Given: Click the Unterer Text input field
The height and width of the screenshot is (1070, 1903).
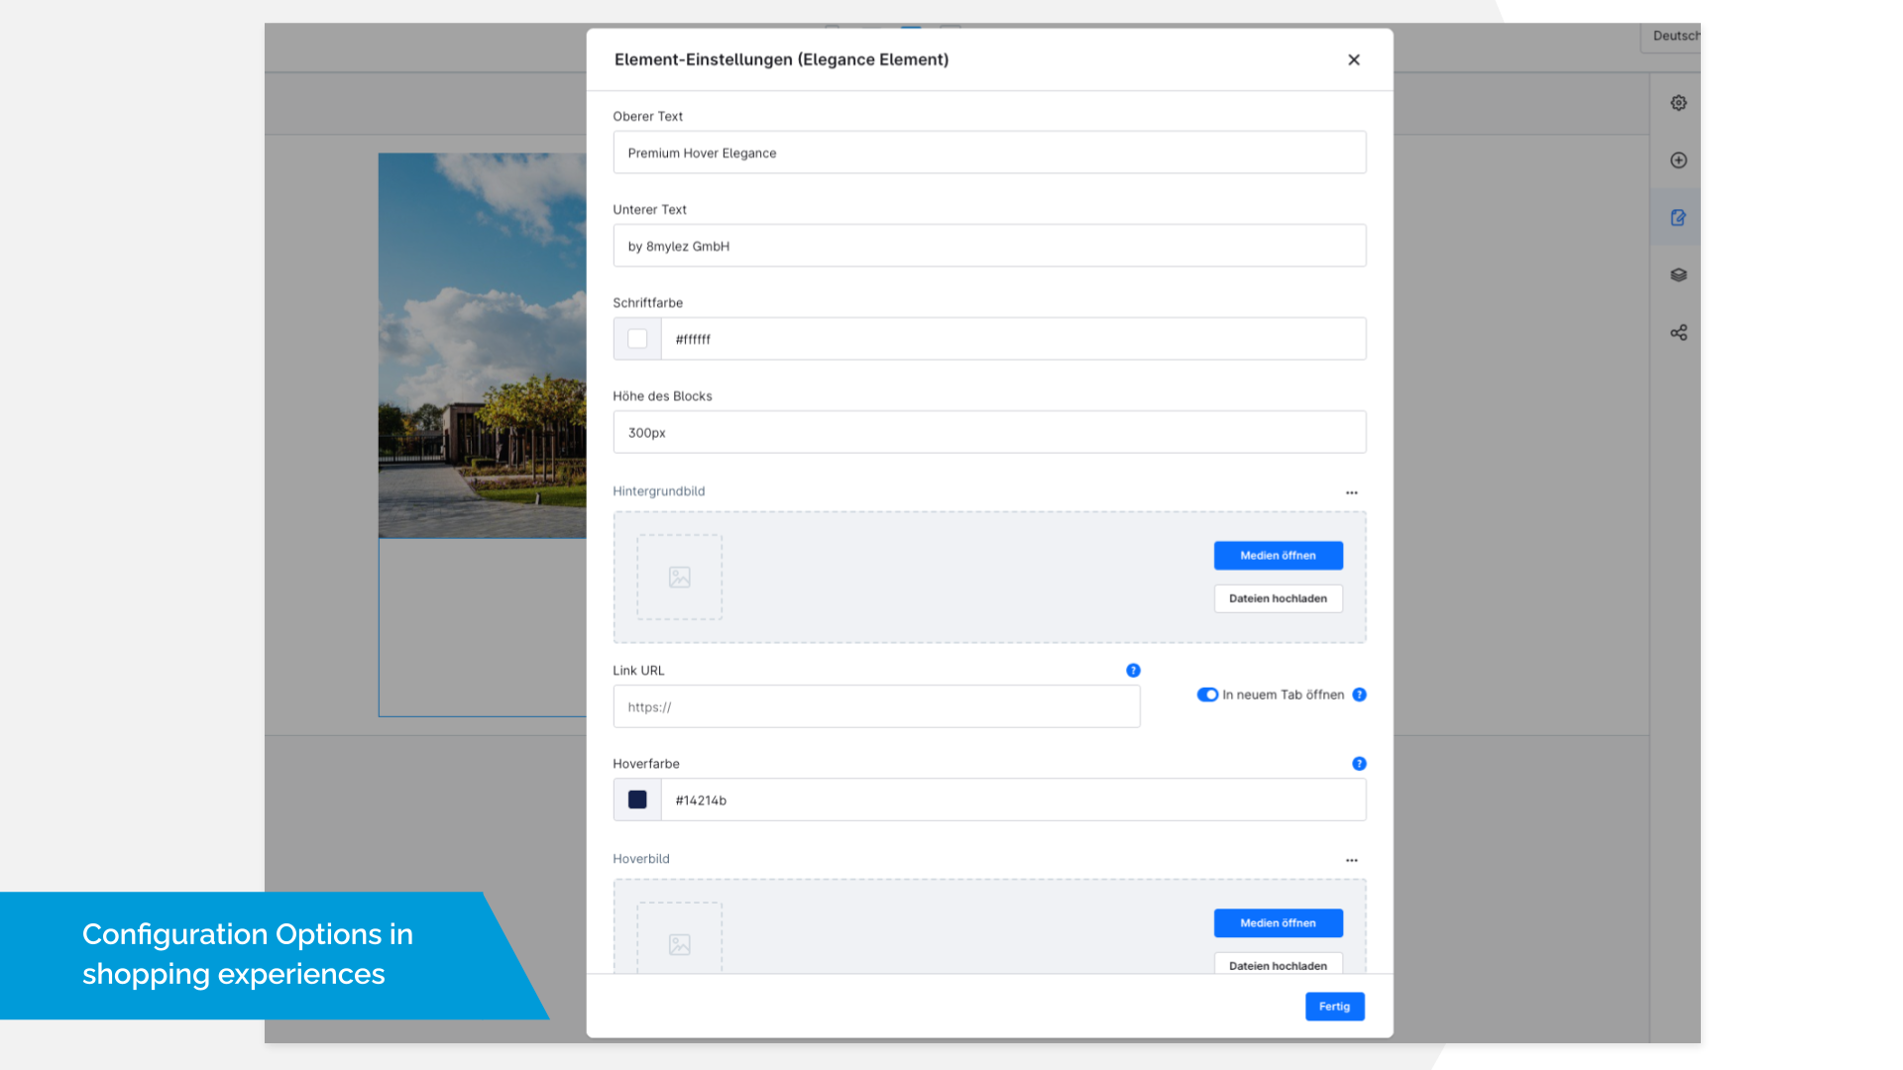Looking at the screenshot, I should pyautogui.click(x=989, y=246).
